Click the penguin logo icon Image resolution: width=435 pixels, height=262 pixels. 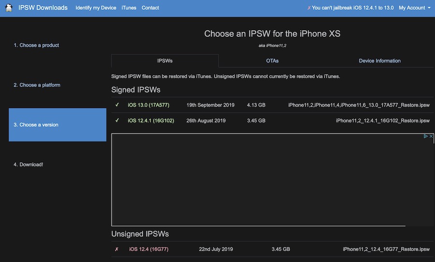(8, 8)
